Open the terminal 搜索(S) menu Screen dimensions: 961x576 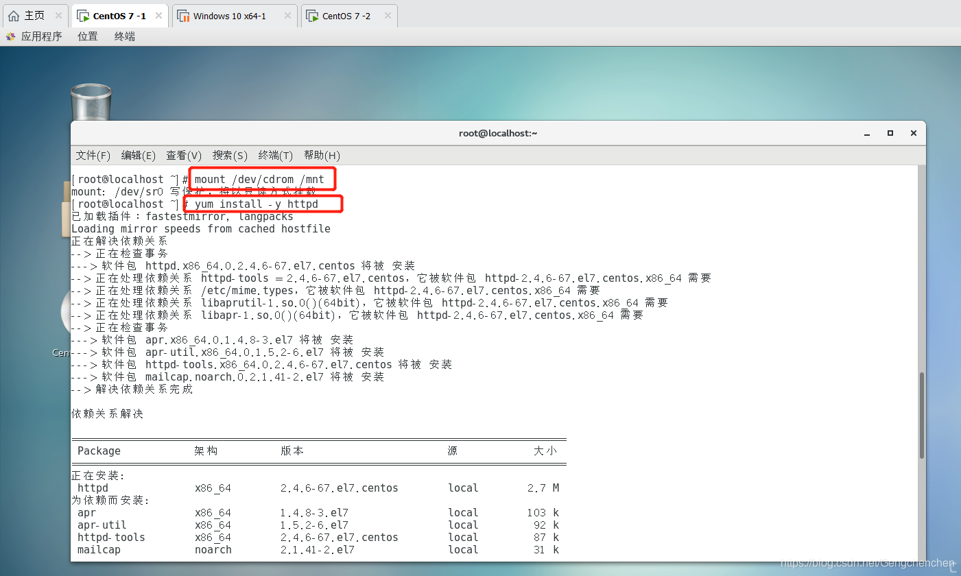(230, 156)
